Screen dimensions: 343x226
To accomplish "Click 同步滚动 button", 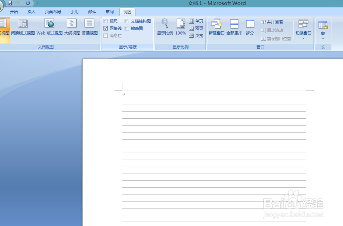I will (272, 31).
